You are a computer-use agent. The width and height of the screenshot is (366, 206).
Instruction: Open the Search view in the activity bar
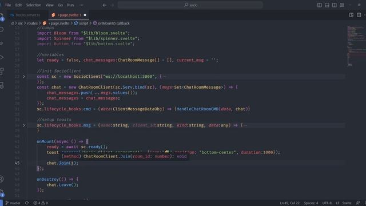tap(2, 29)
